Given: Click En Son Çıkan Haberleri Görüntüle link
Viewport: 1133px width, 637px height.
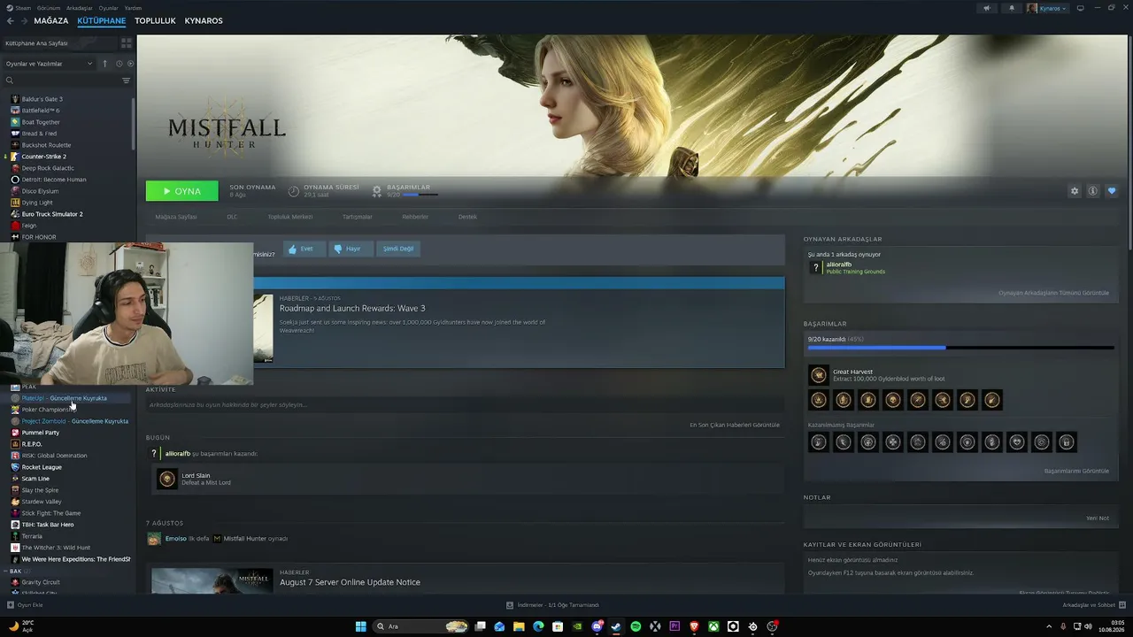Looking at the screenshot, I should [735, 425].
